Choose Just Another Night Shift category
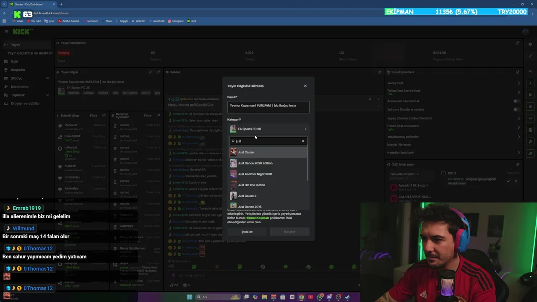This screenshot has width=537, height=302. (268, 174)
